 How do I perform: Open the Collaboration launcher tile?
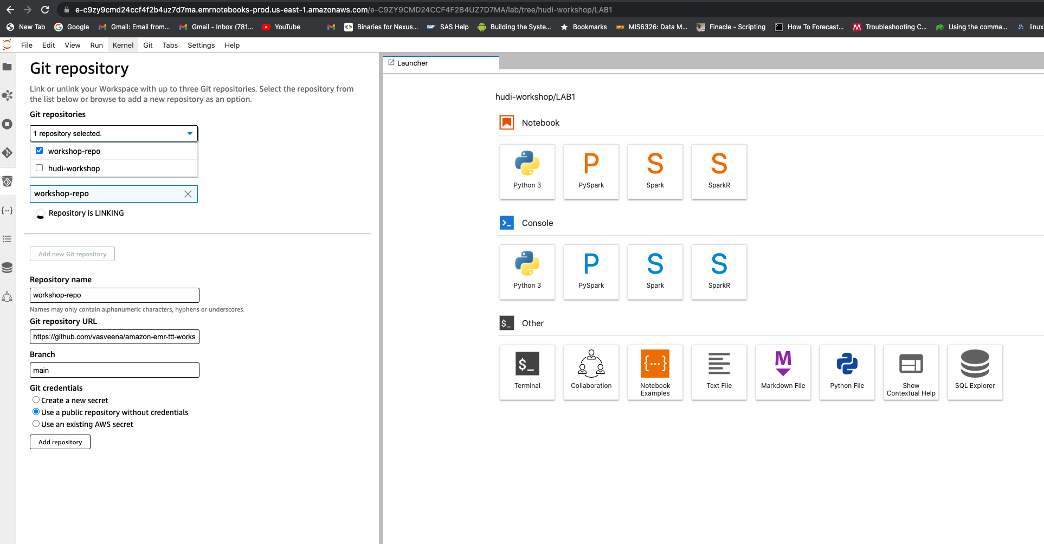pos(591,372)
